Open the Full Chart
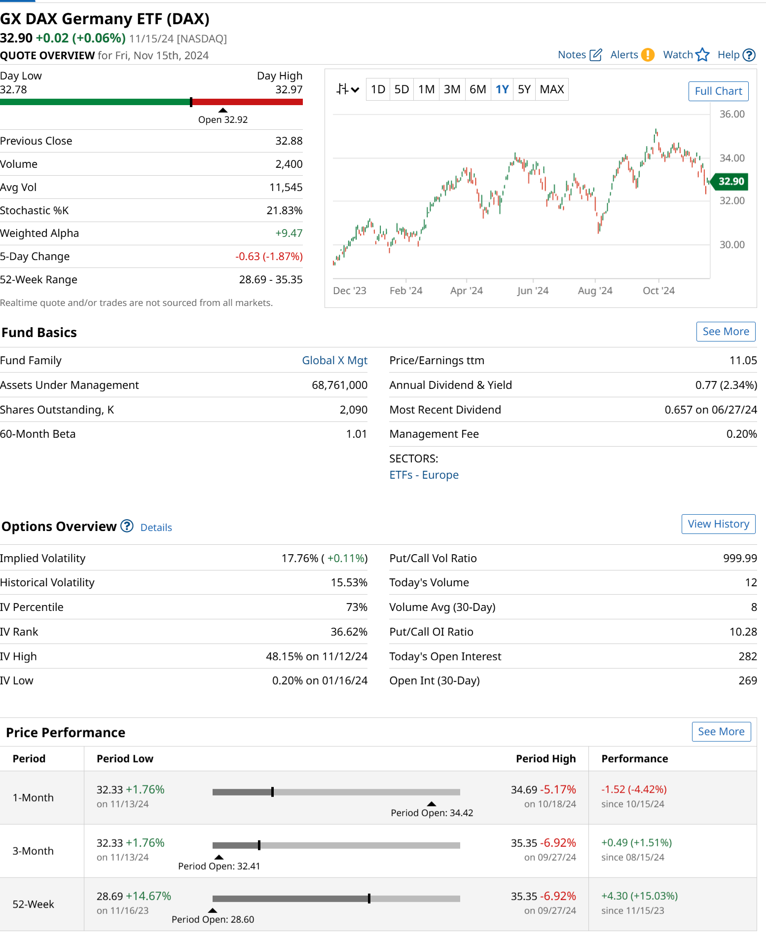The width and height of the screenshot is (766, 946). tap(718, 91)
